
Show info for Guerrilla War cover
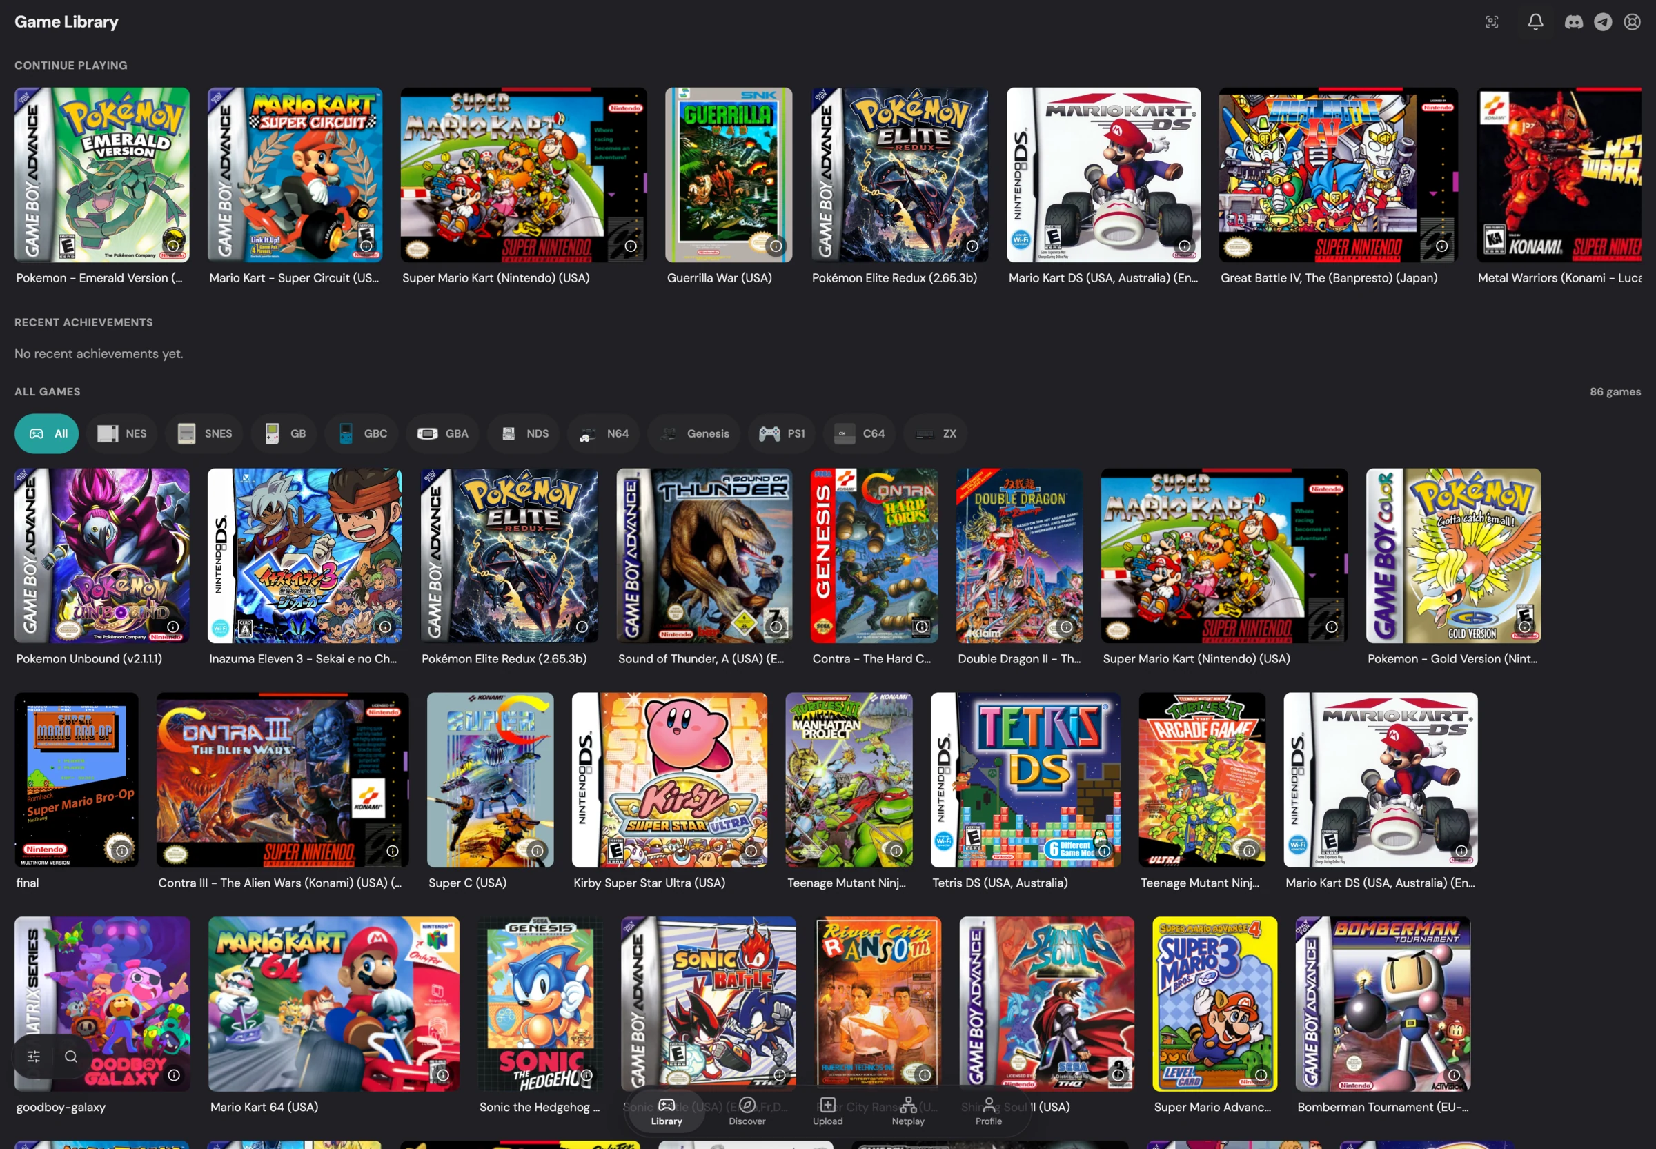776,246
